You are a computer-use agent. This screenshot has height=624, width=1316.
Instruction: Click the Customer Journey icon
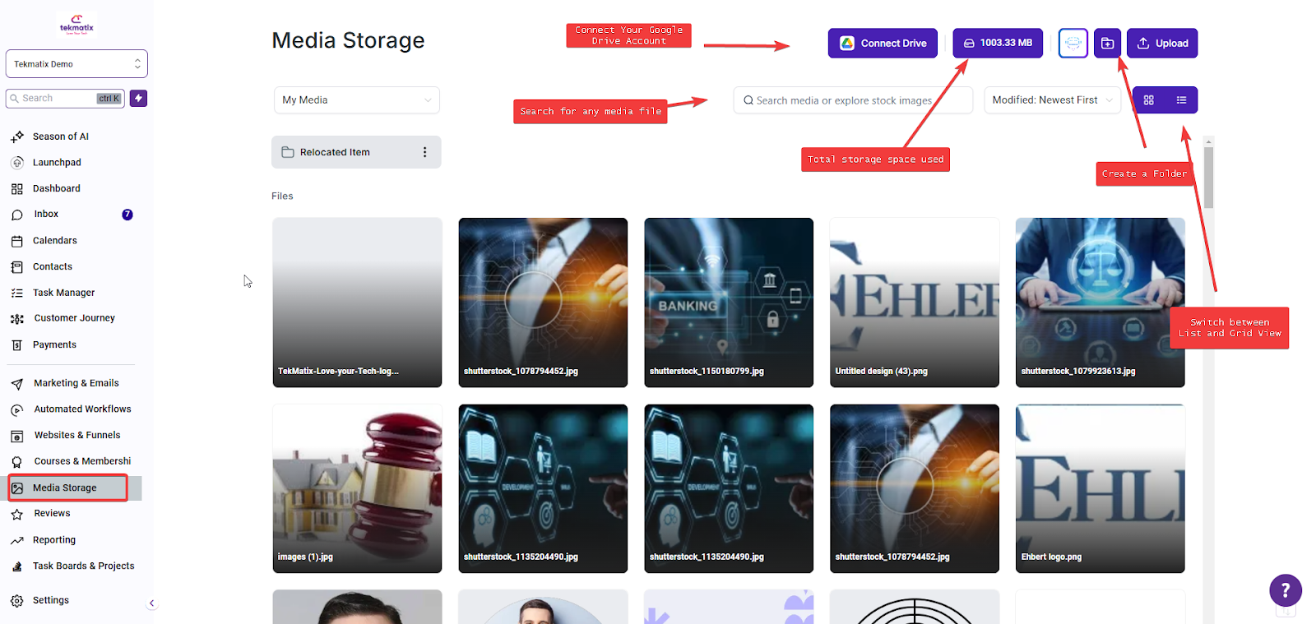click(x=17, y=319)
